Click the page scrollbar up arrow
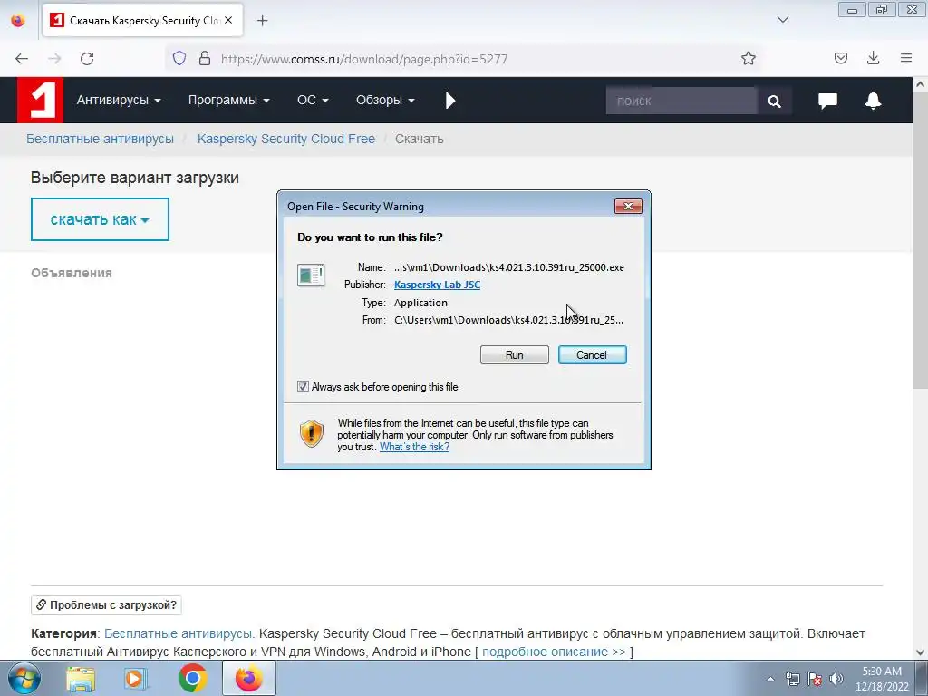This screenshot has height=696, width=928. 921,84
